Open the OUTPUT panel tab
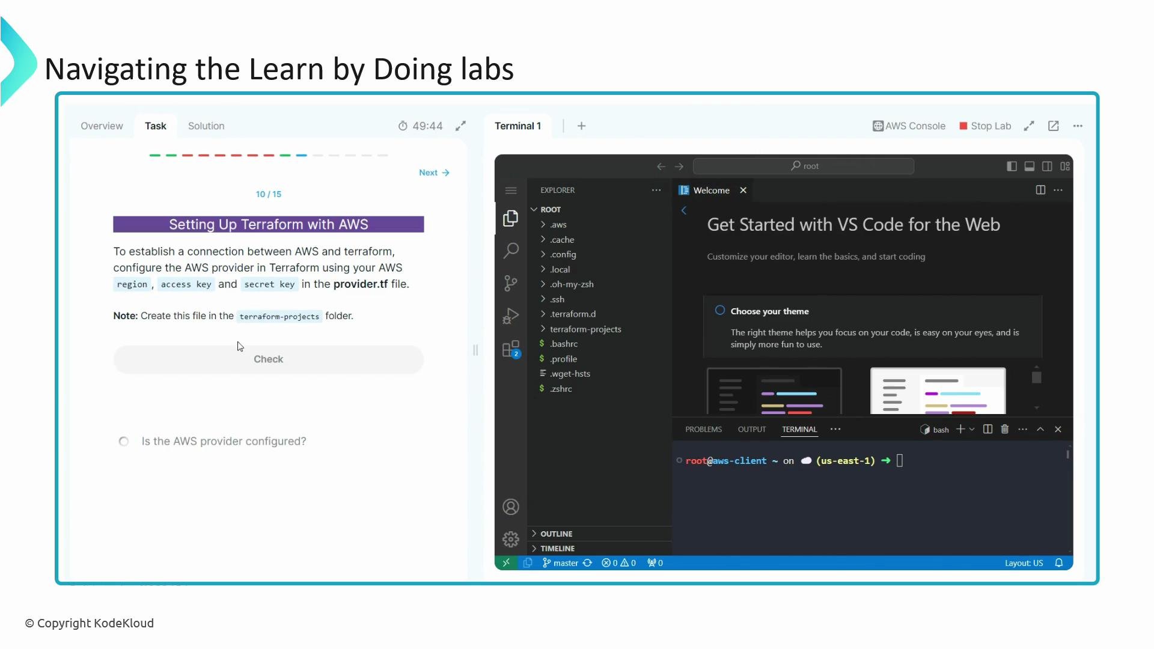This screenshot has width=1154, height=649. pyautogui.click(x=752, y=429)
